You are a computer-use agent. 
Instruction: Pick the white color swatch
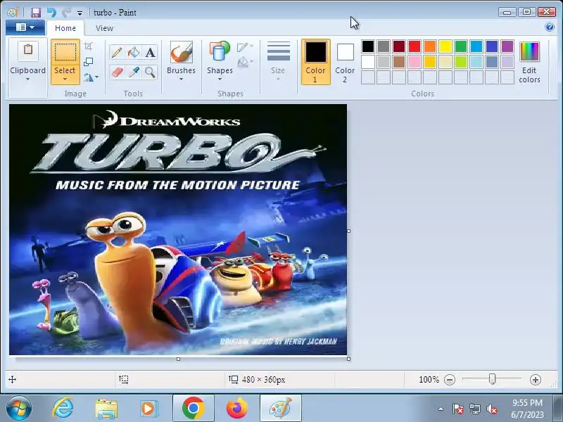(368, 62)
